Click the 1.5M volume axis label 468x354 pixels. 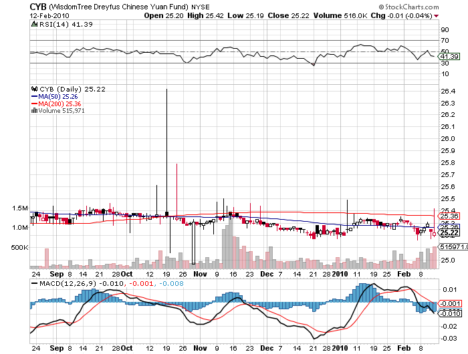(20, 208)
